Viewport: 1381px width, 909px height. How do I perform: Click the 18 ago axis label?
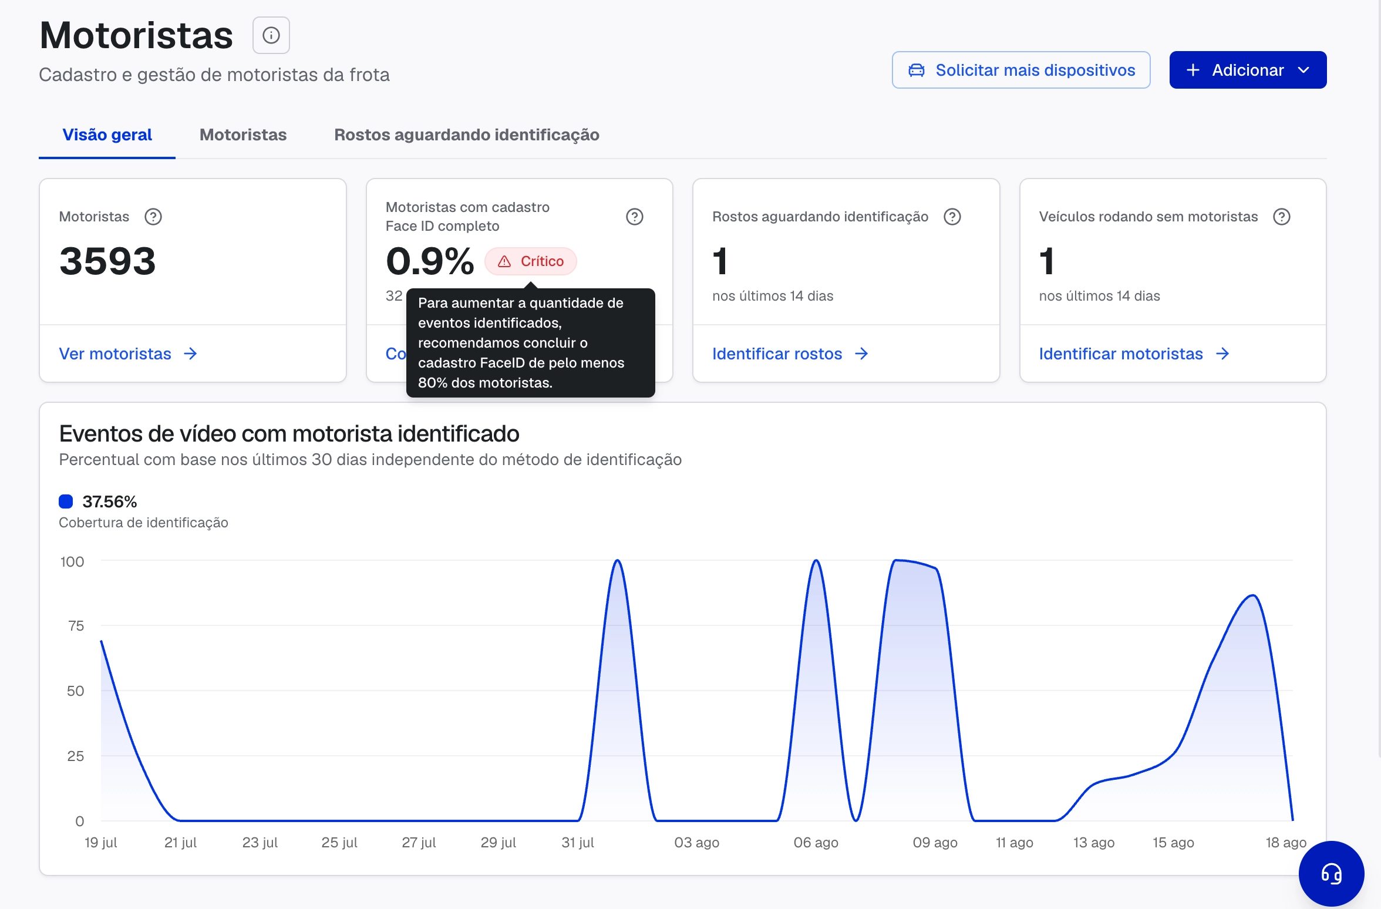(x=1286, y=843)
